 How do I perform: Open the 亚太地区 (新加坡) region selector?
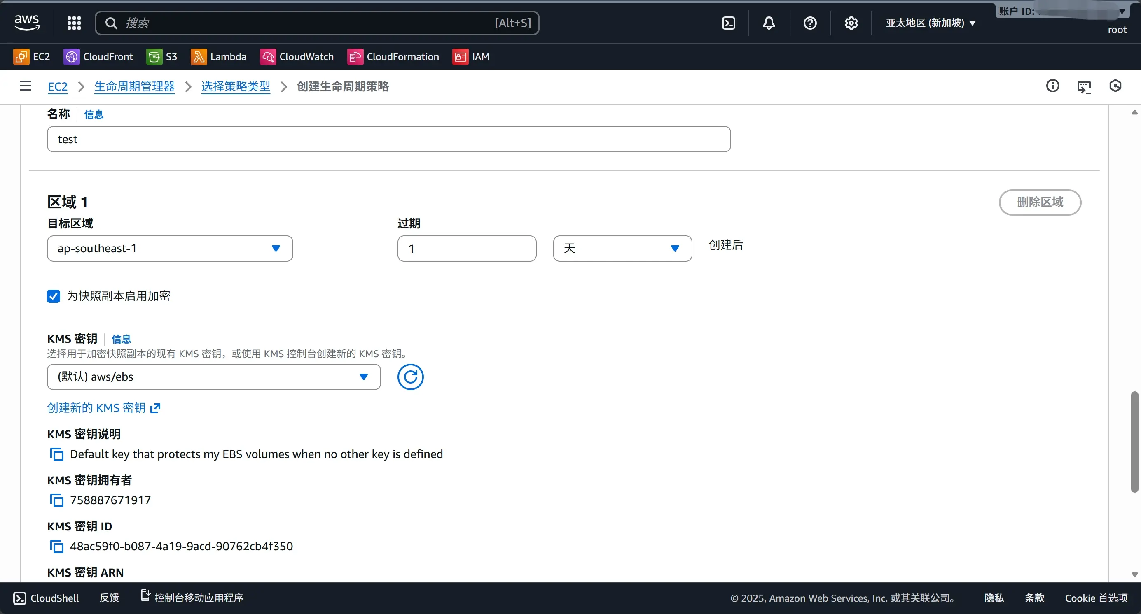(930, 23)
